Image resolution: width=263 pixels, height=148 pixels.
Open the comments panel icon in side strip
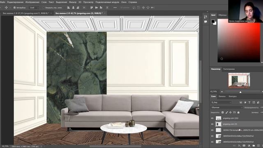click(205, 22)
